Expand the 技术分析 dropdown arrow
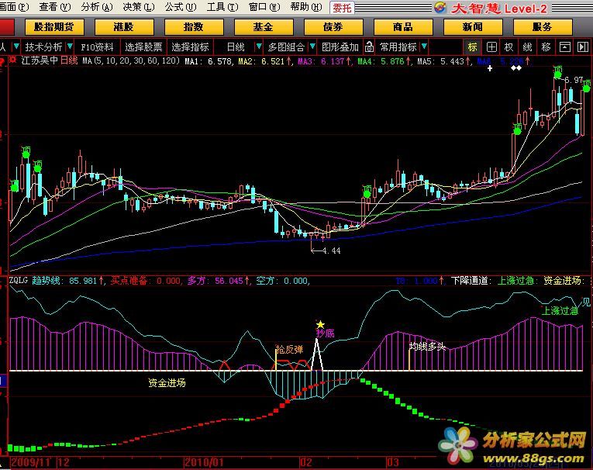 tap(69, 47)
